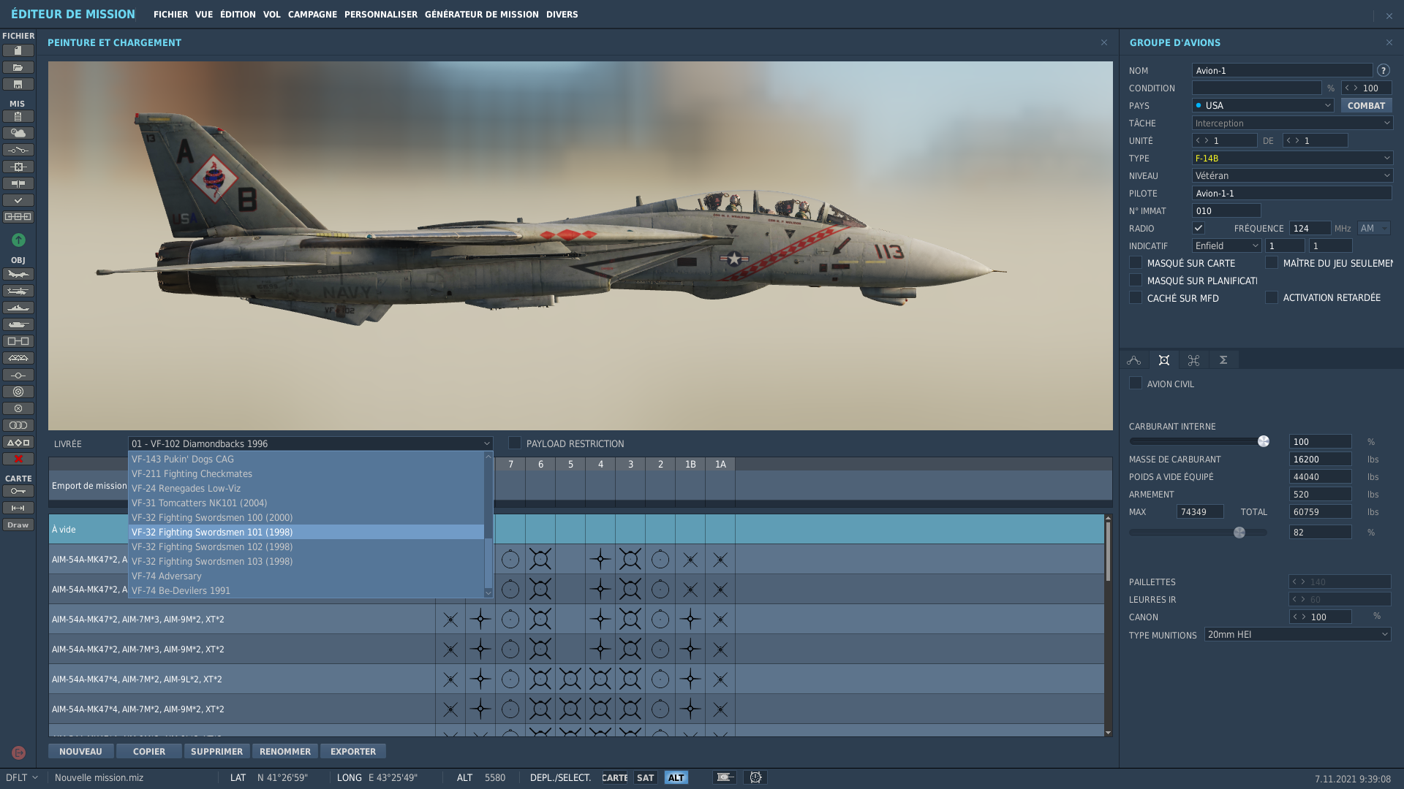Open the Indicatif Enfield dropdown
Viewport: 1404px width, 789px height.
[1226, 245]
